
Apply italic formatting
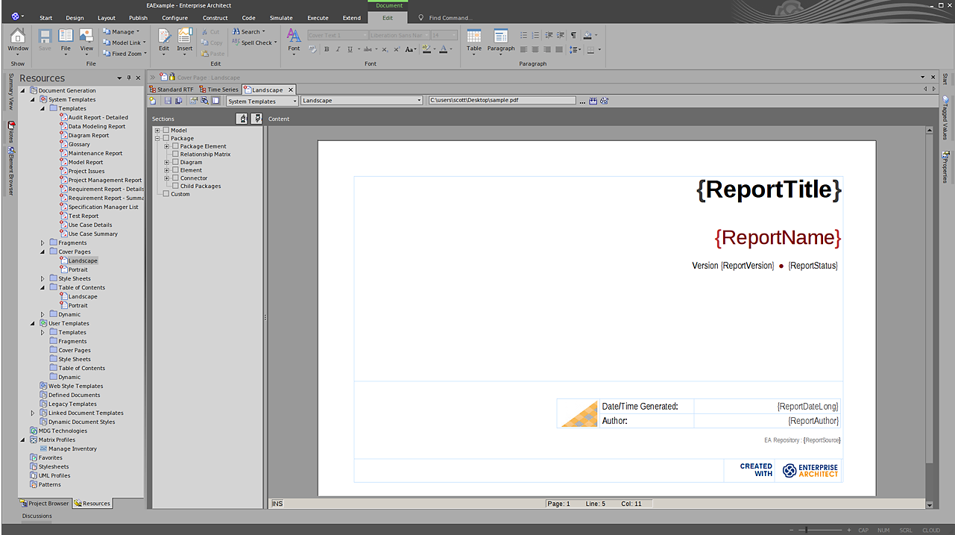click(x=338, y=49)
